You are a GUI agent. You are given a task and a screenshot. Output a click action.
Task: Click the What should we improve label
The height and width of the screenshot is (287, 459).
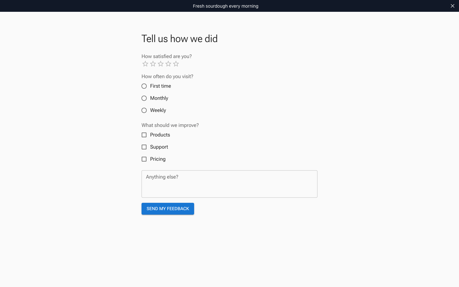tap(170, 125)
